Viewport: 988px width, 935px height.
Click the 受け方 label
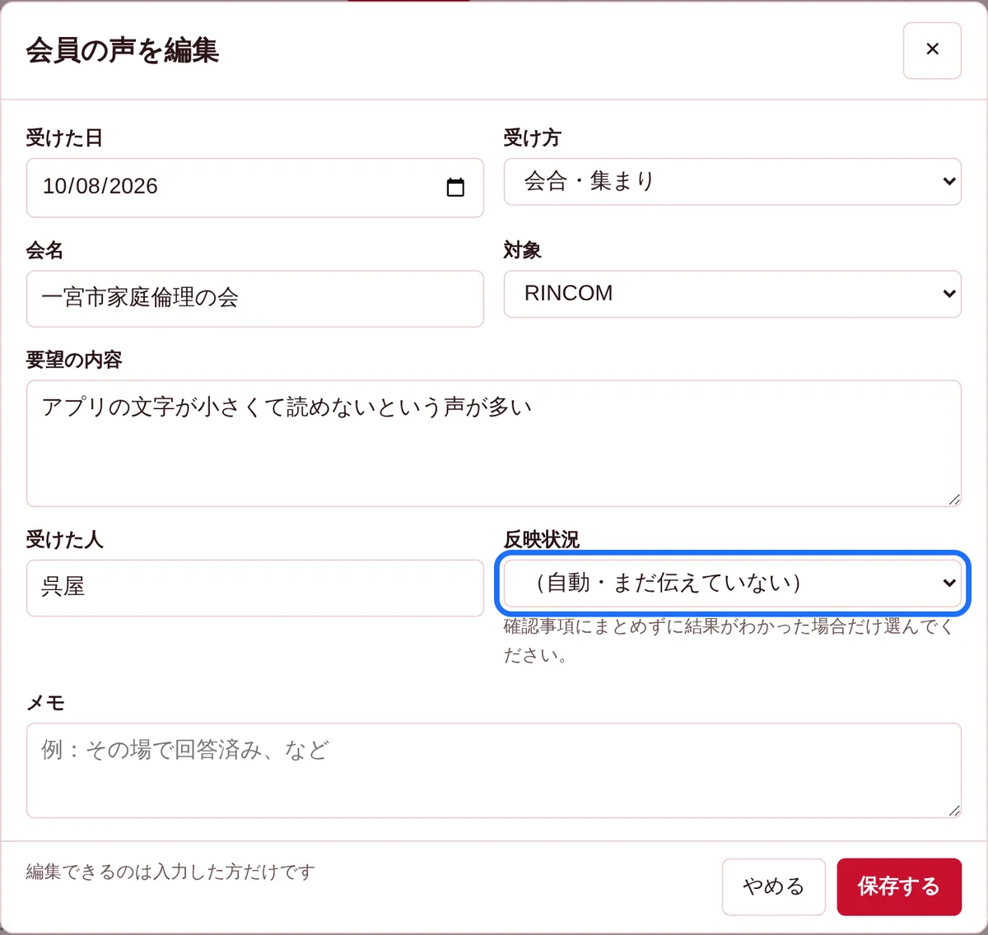tap(532, 137)
